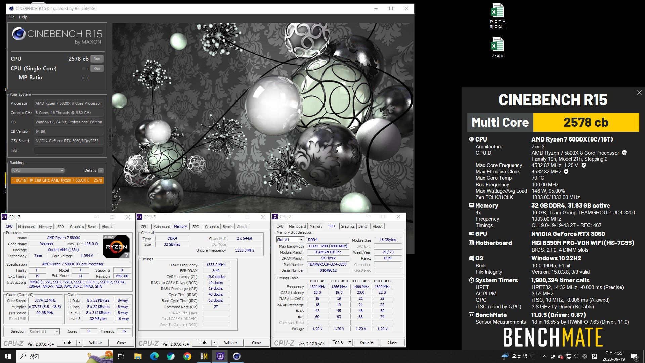Open File Explorer from taskbar
Screen dimensions: 645x363
[138, 356]
